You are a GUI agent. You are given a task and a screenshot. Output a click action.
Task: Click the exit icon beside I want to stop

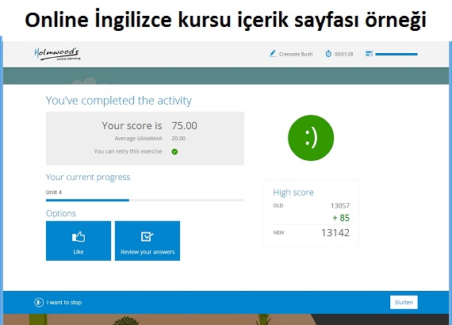coord(39,302)
